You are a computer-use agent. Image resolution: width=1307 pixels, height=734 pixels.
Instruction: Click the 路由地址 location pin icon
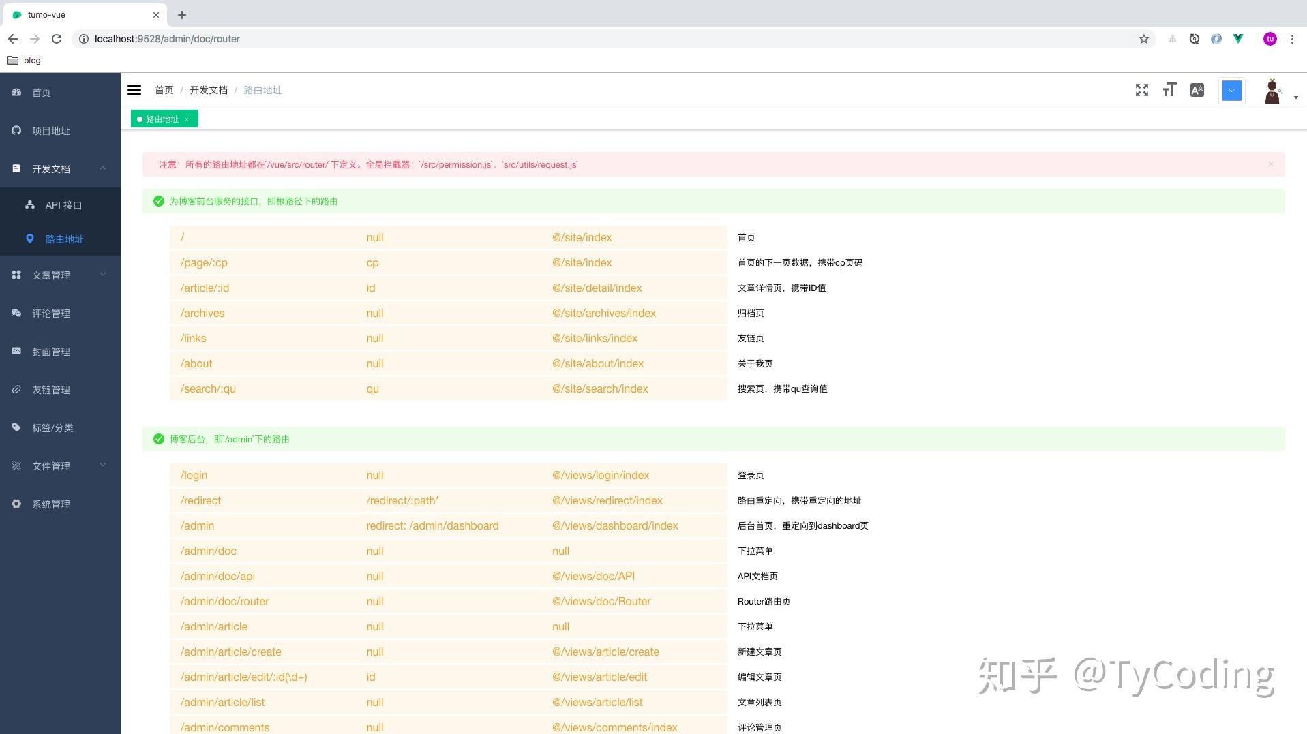[29, 239]
